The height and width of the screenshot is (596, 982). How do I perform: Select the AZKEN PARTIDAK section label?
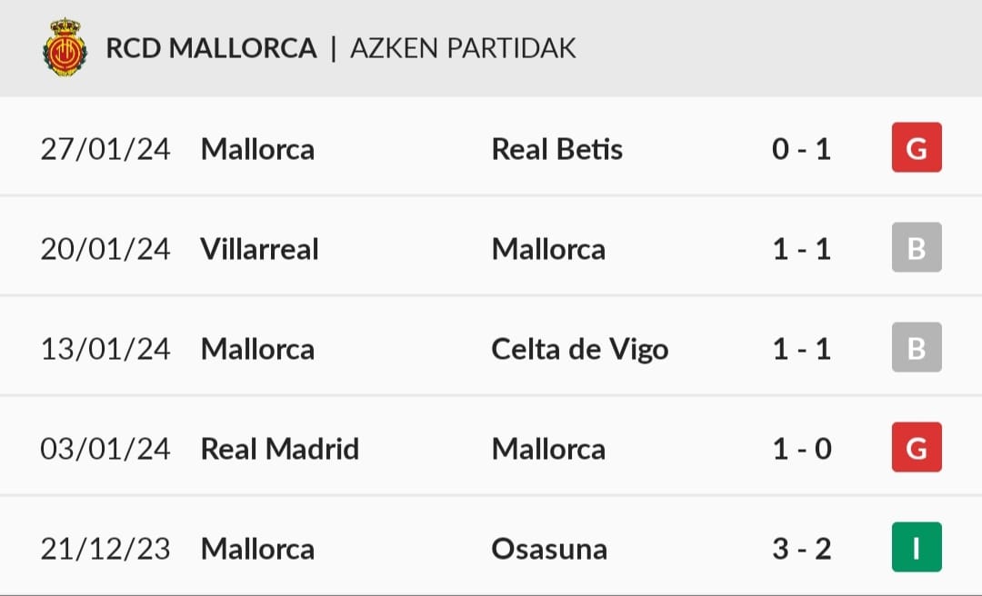pos(463,48)
